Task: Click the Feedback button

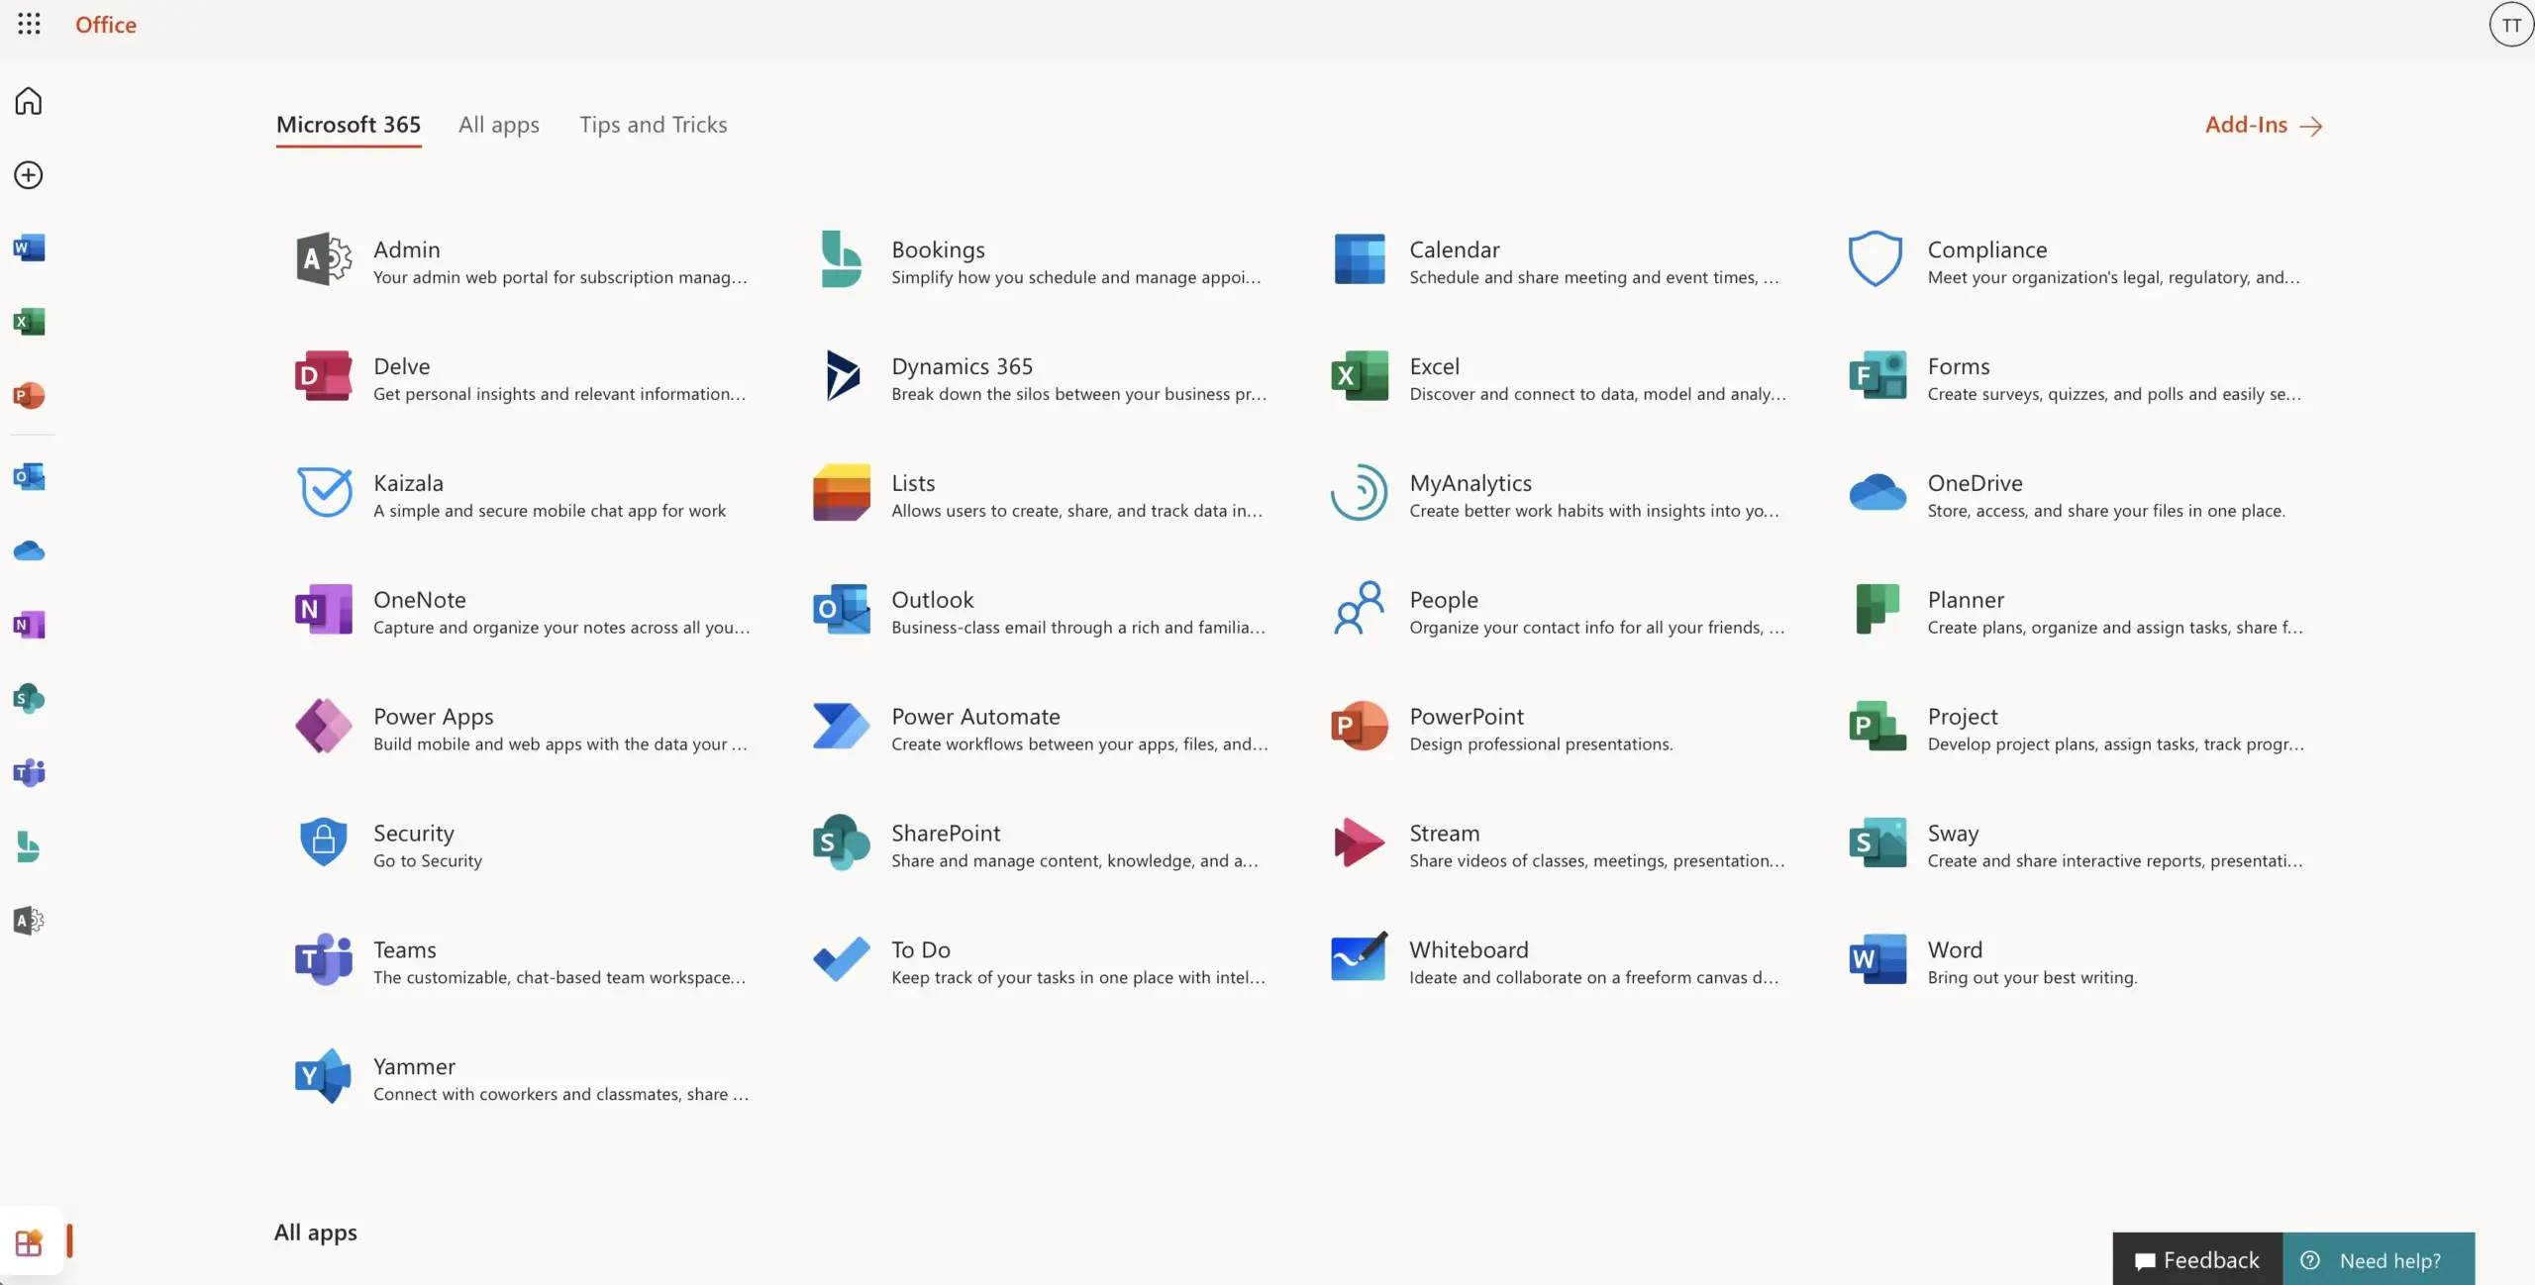Action: 2197,1260
